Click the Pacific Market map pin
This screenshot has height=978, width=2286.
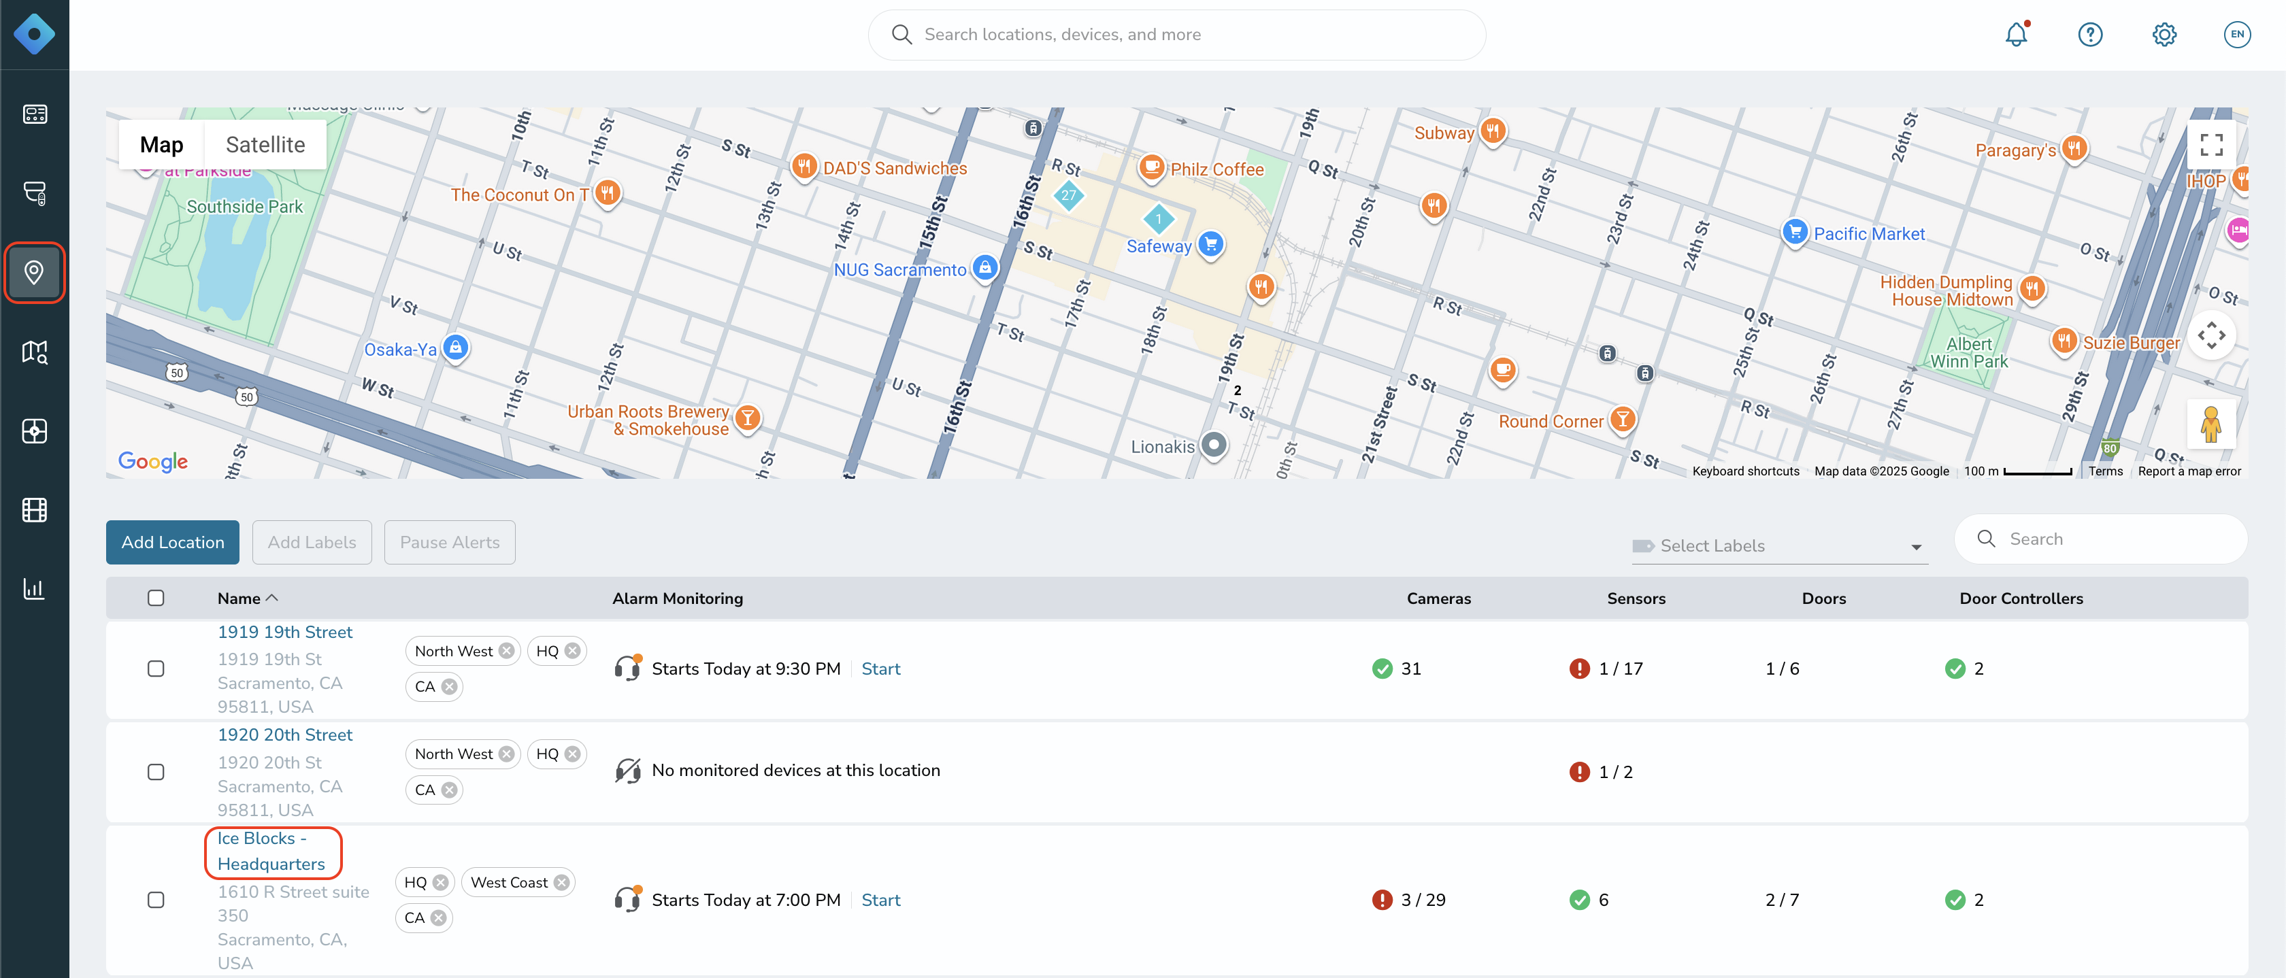pos(1794,232)
